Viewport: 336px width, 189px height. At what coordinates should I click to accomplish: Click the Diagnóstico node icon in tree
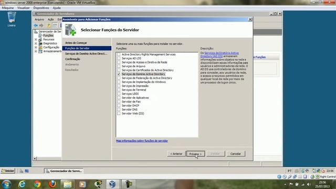[x=40, y=43]
